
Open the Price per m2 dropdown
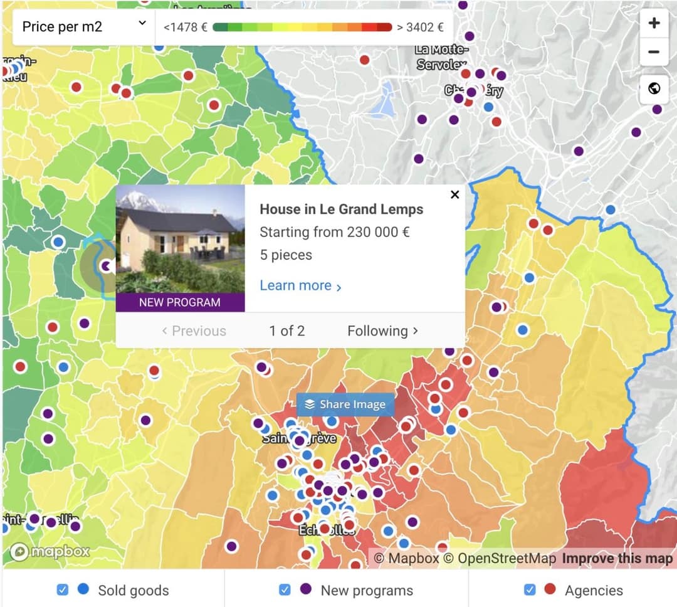coord(83,26)
